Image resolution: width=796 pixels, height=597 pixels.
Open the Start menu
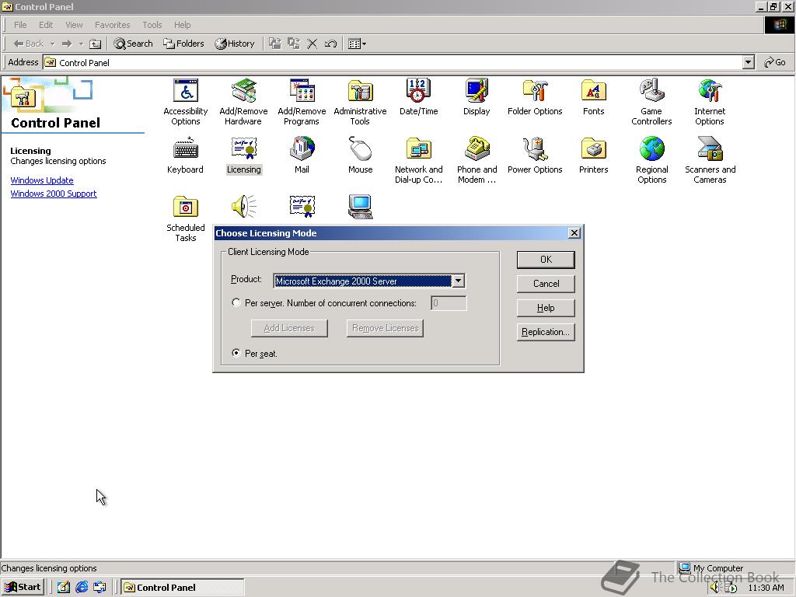click(x=23, y=588)
